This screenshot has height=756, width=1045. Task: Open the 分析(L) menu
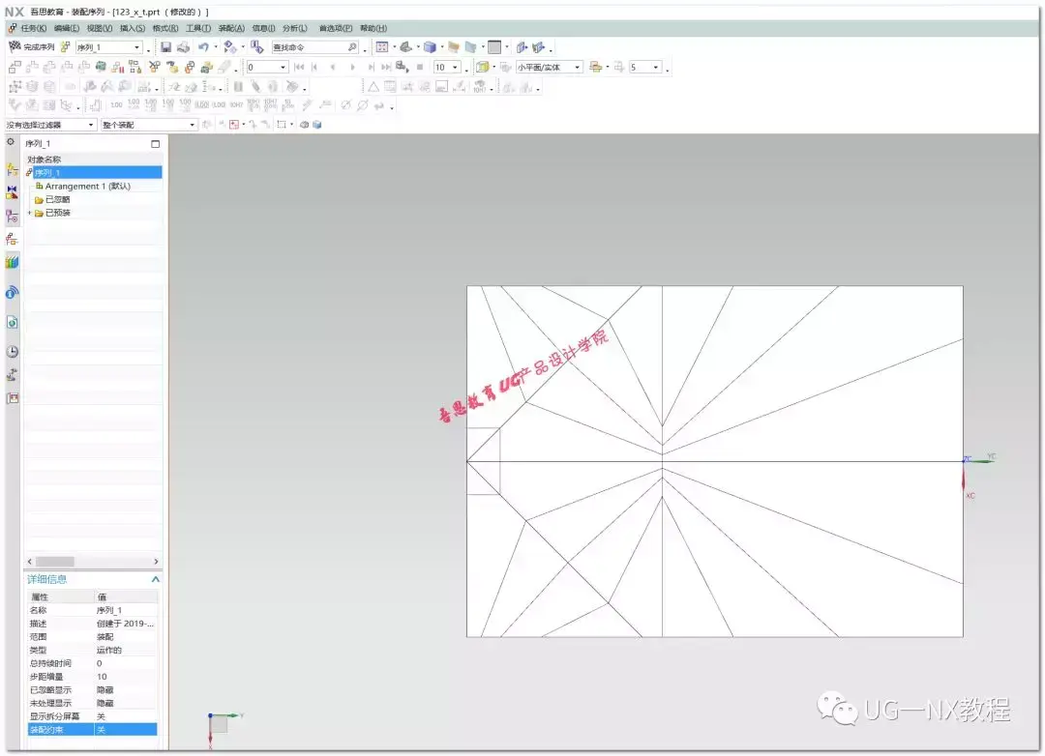[x=294, y=28]
